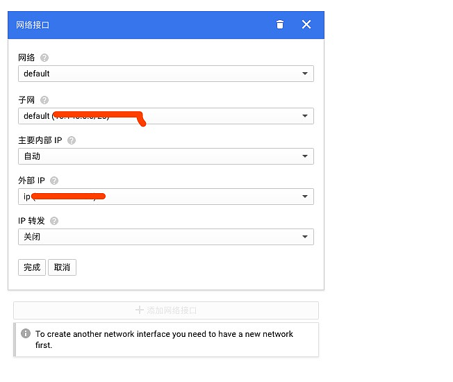
Task: Show help for 网络 field
Action: [x=44, y=58]
